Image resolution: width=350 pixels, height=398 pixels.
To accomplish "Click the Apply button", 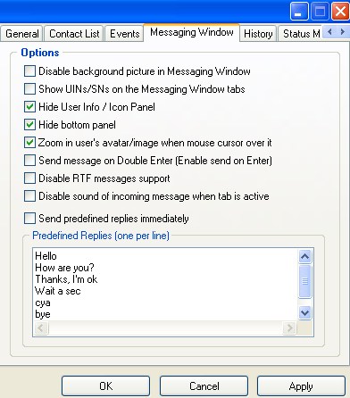I will coord(301,386).
